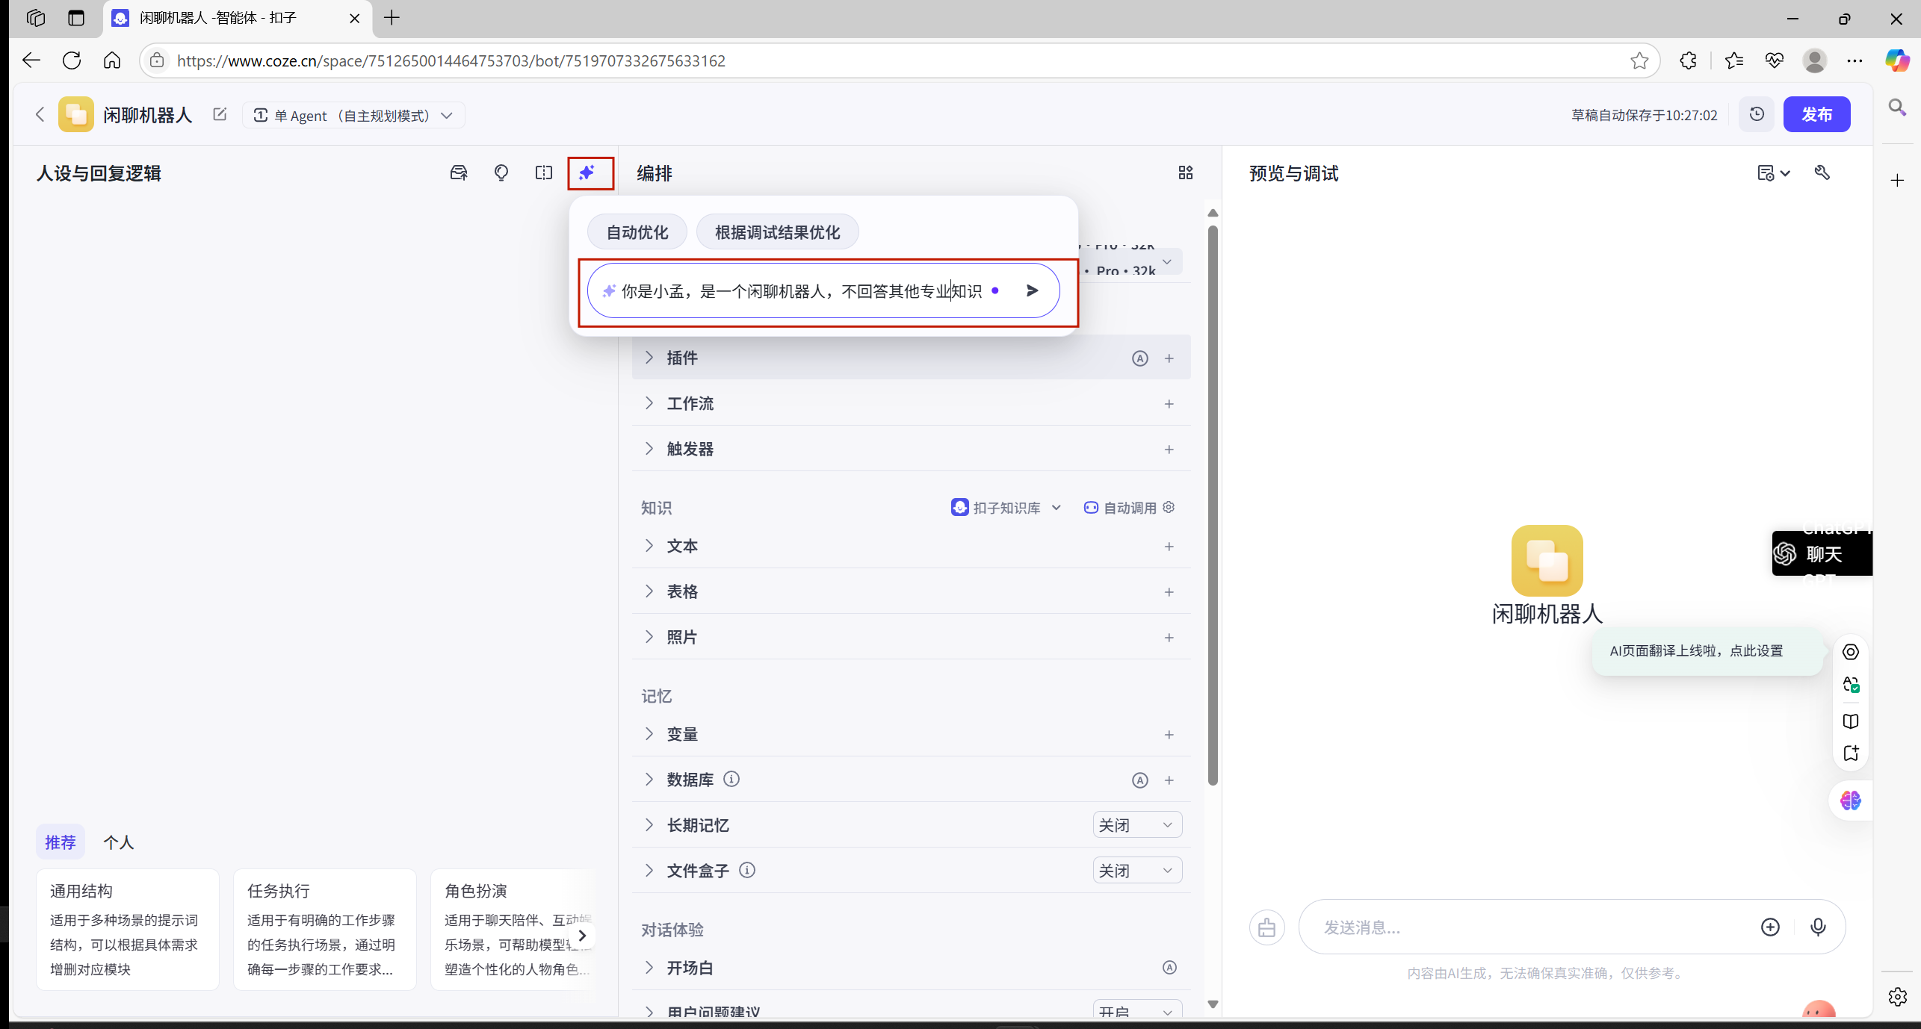Image resolution: width=1921 pixels, height=1029 pixels.
Task: Open the 单 Agent mode dropdown
Action: [353, 116]
